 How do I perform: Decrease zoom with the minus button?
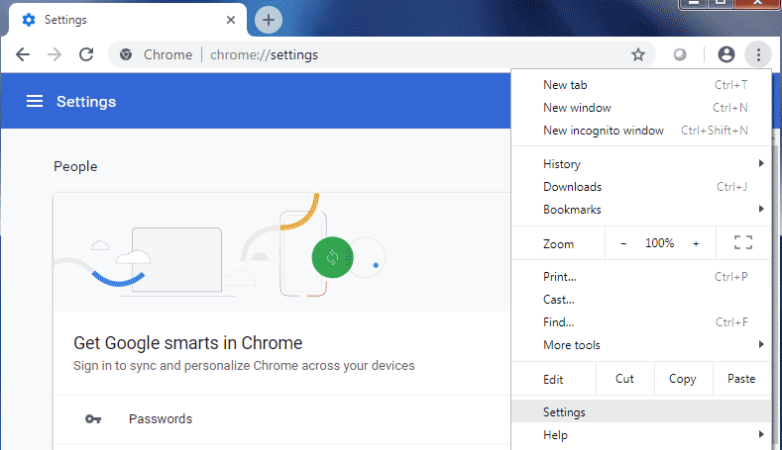click(x=623, y=243)
